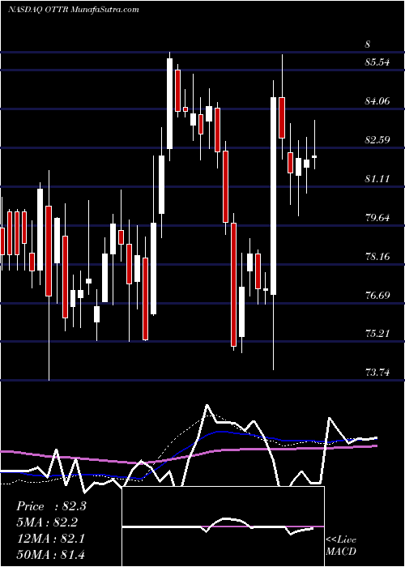
Task: Click the NASDAQ OTTR MunafaSutra.com title text
Action: tap(74, 10)
